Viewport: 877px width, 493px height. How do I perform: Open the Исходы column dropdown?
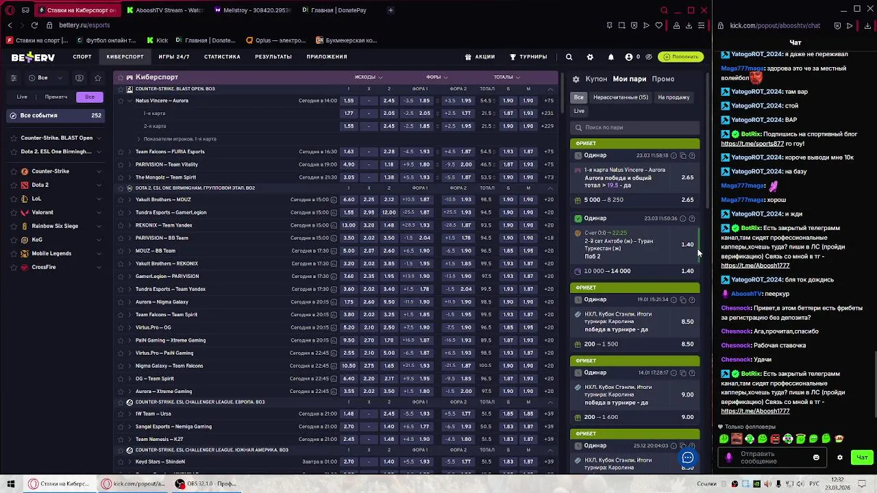click(369, 77)
